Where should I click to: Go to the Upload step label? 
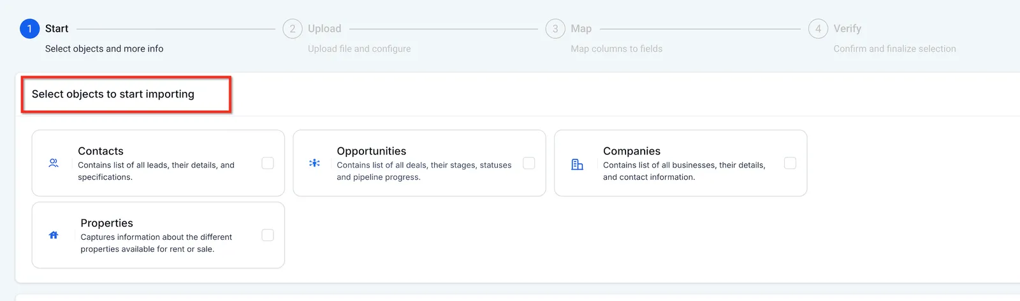point(324,29)
